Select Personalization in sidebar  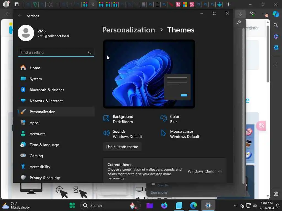pos(56,112)
